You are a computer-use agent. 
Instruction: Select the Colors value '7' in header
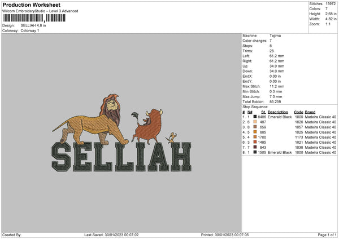click(x=327, y=9)
